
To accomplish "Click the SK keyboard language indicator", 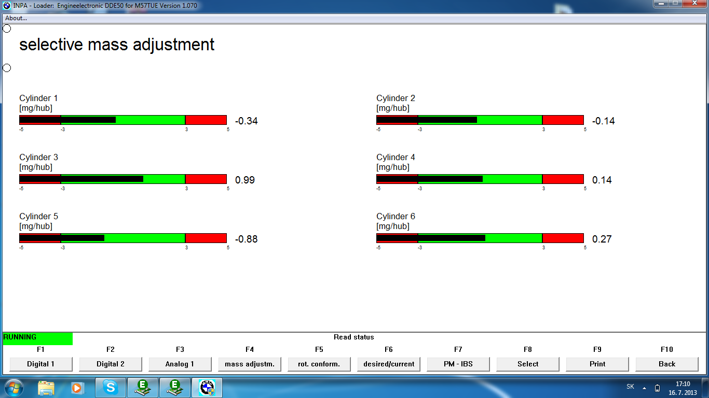I will click(x=630, y=387).
